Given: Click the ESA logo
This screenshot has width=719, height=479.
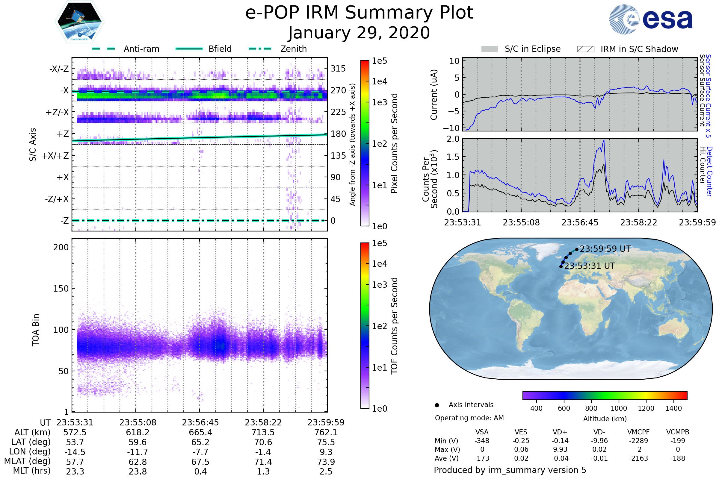Looking at the screenshot, I should click(x=650, y=19).
